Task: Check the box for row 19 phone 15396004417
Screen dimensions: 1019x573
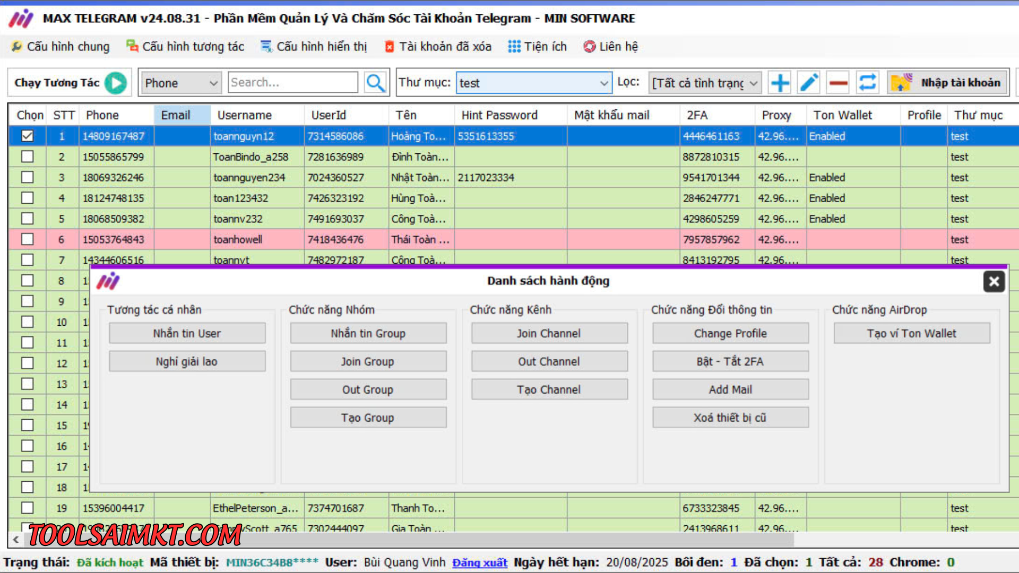Action: (x=27, y=508)
